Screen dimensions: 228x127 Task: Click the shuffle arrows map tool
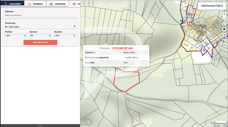point(224,35)
